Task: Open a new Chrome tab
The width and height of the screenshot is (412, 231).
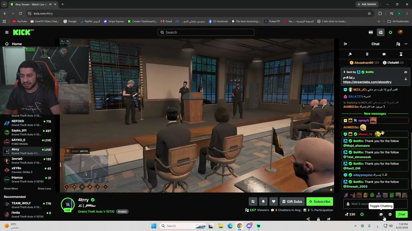Action: pos(62,4)
